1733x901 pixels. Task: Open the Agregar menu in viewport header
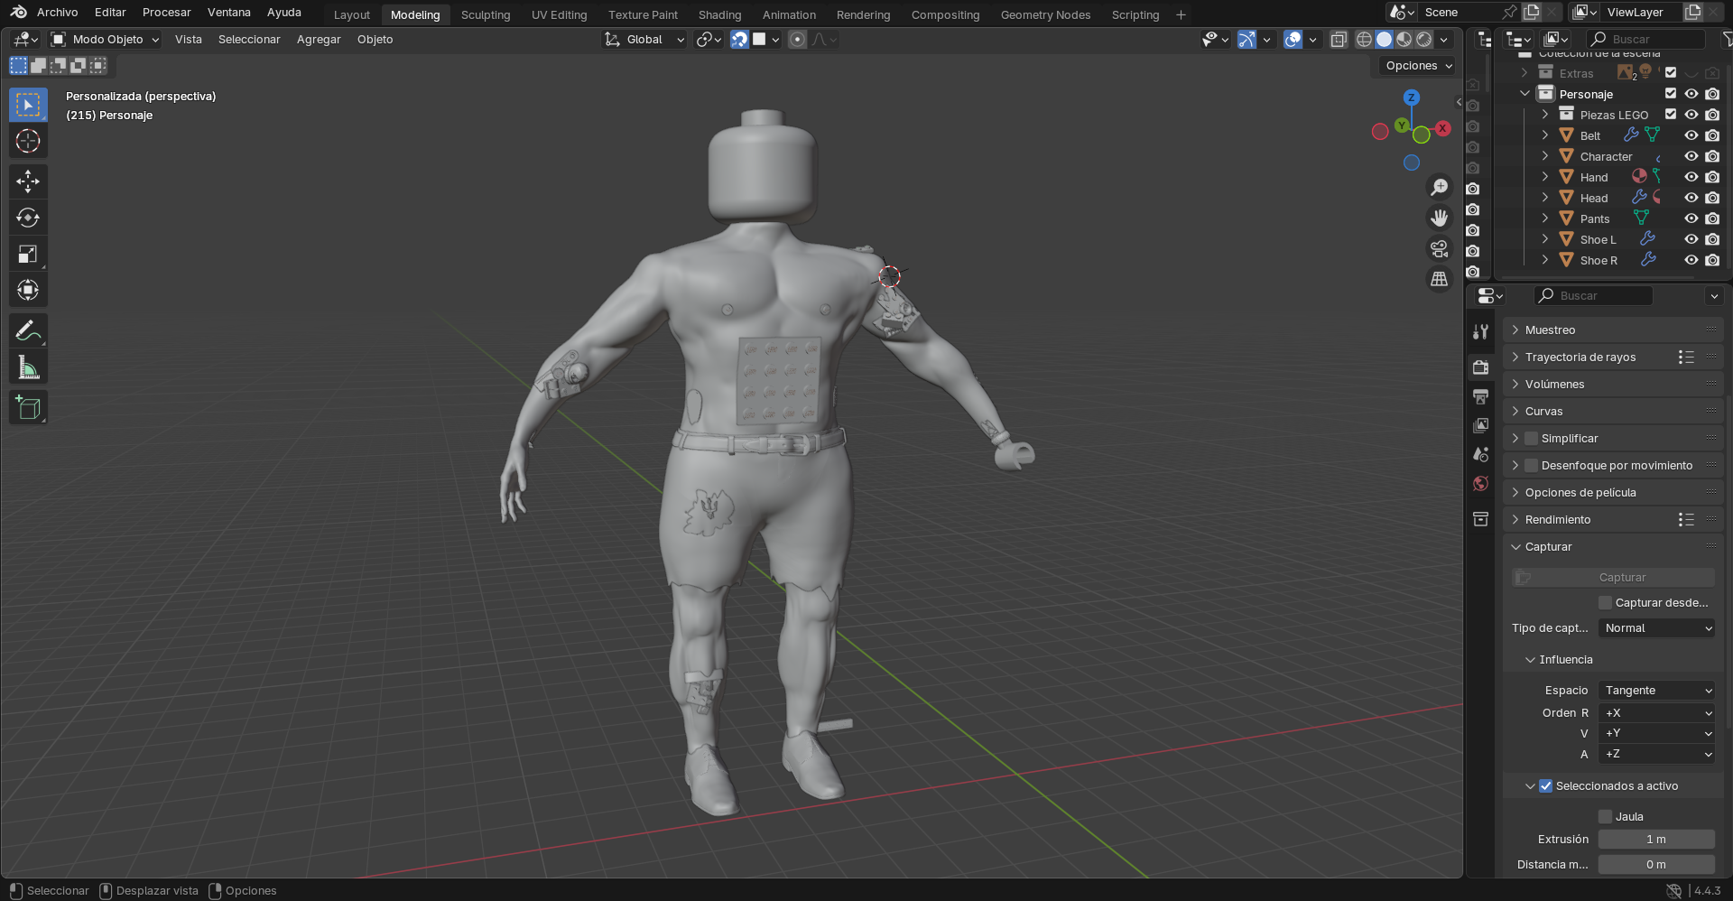319,40
